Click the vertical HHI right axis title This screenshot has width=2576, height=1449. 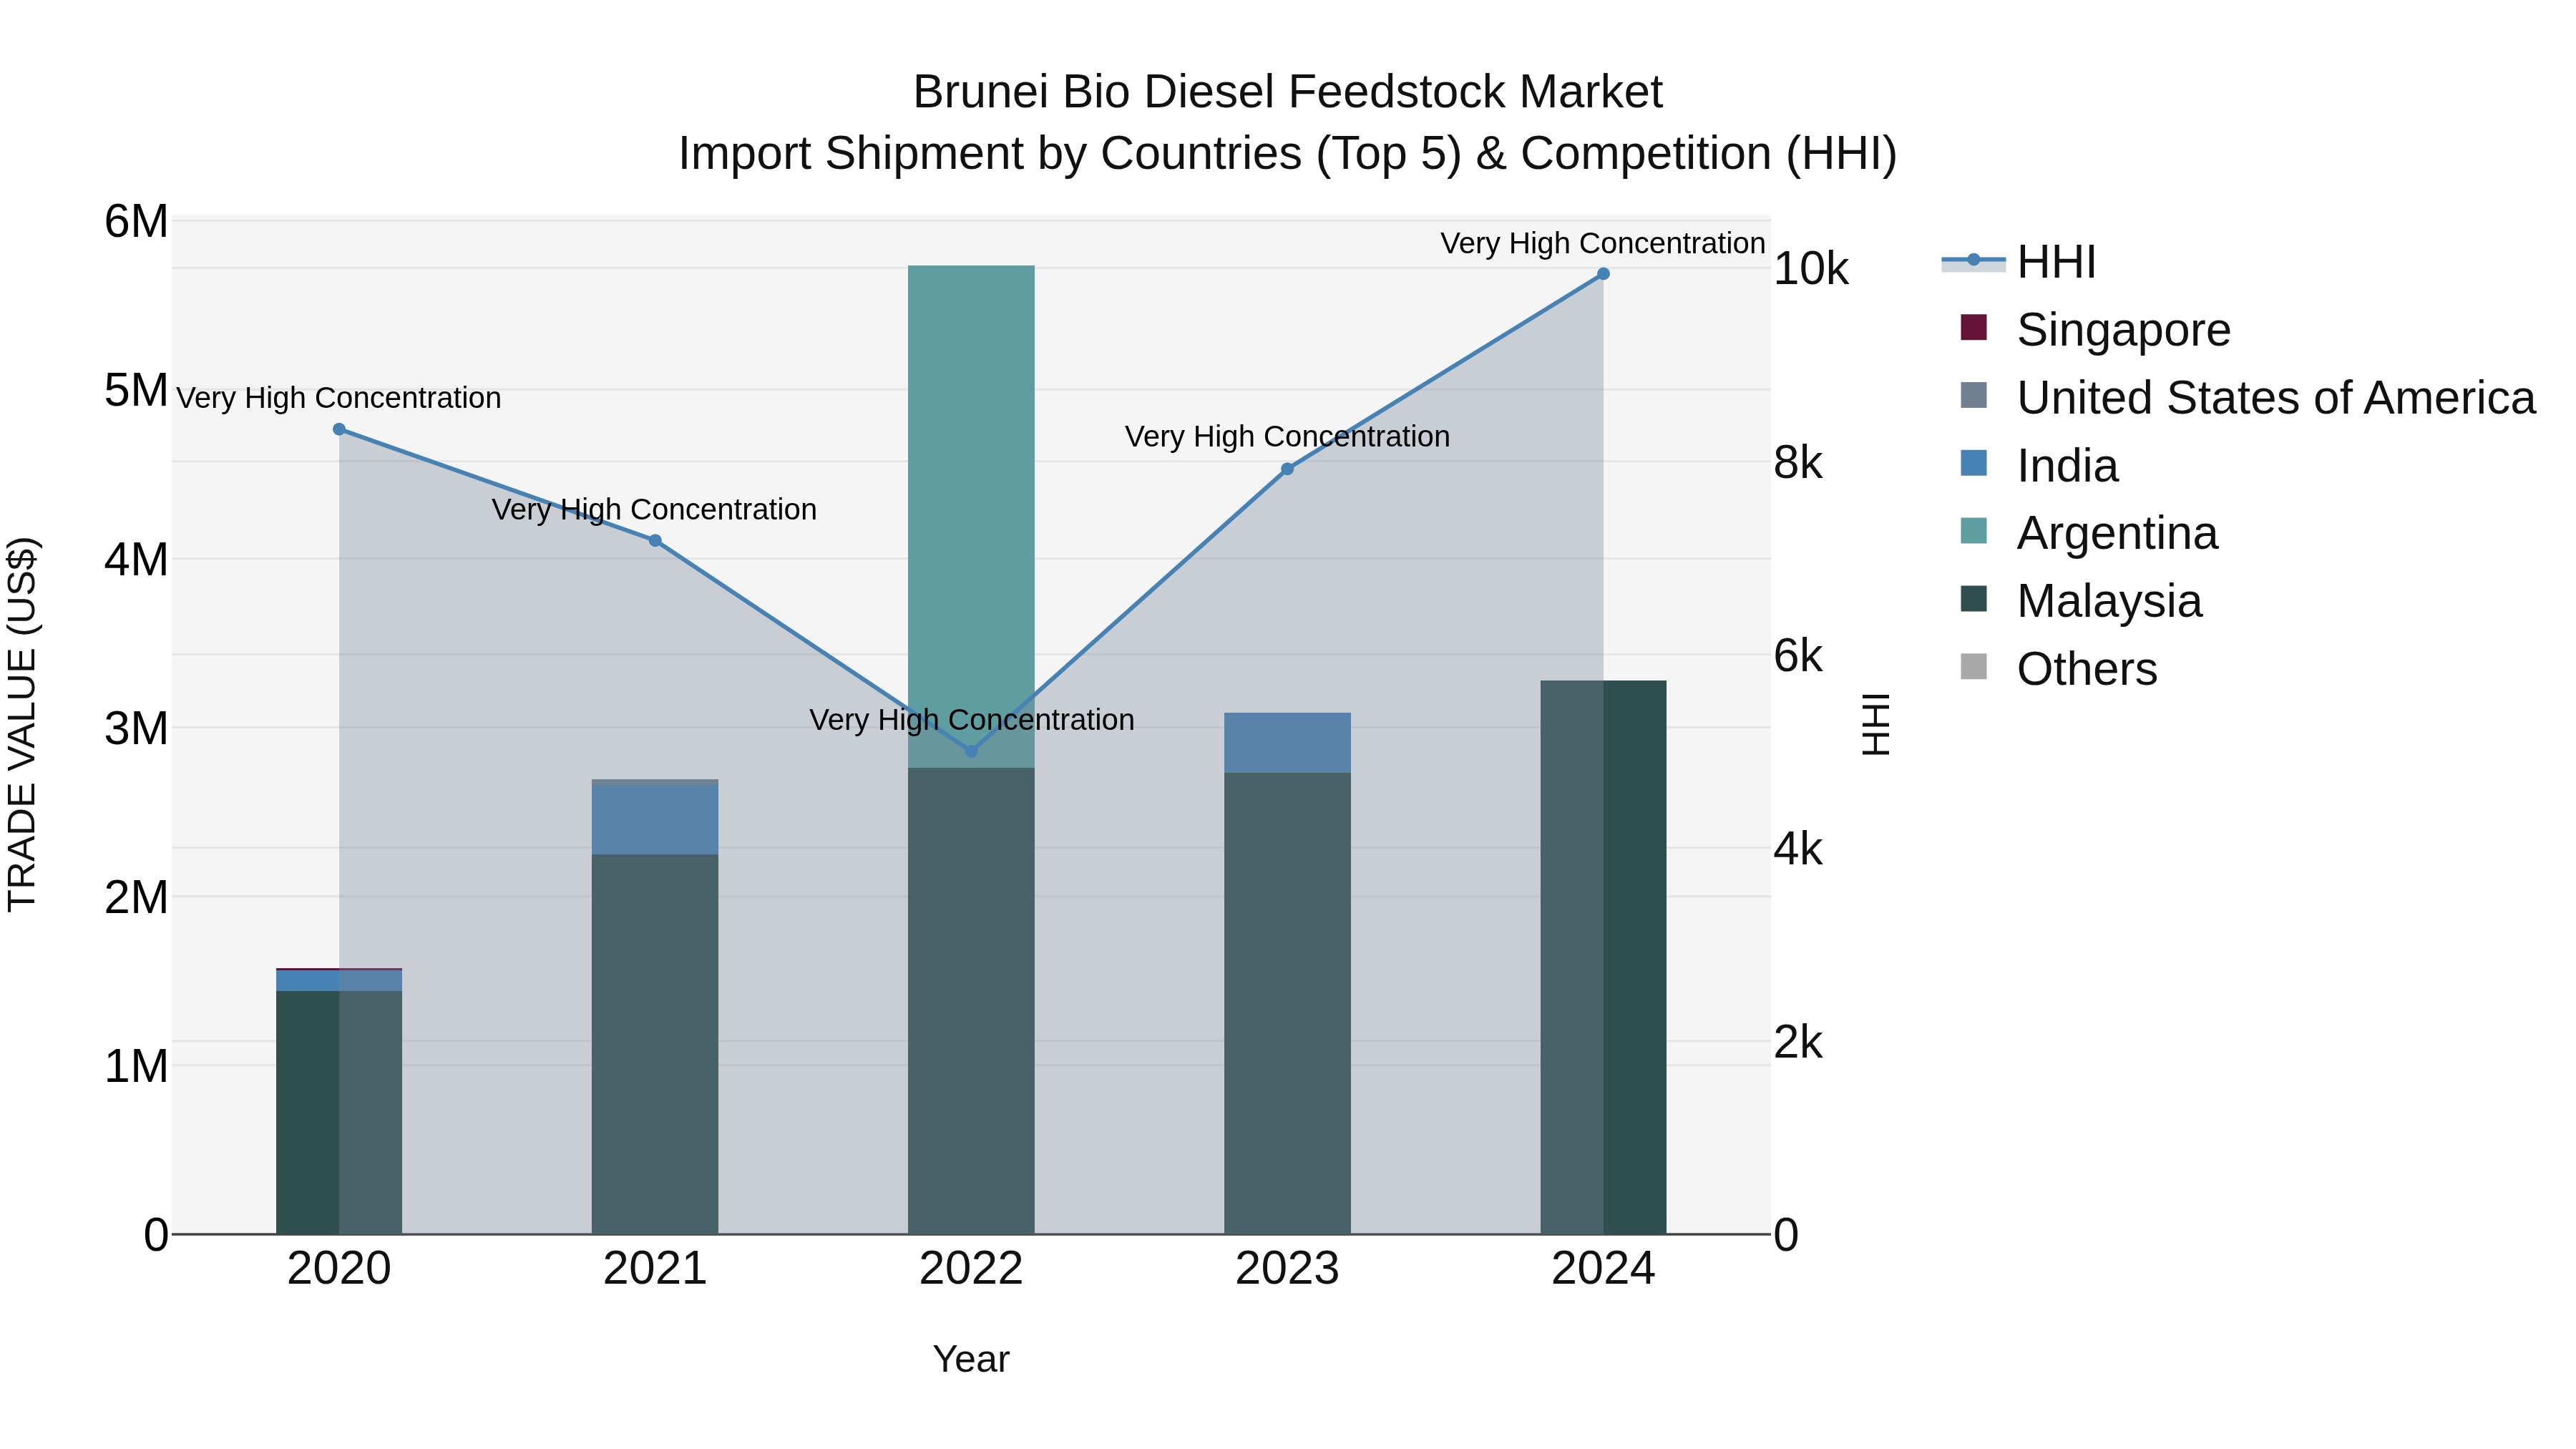pyautogui.click(x=1877, y=724)
